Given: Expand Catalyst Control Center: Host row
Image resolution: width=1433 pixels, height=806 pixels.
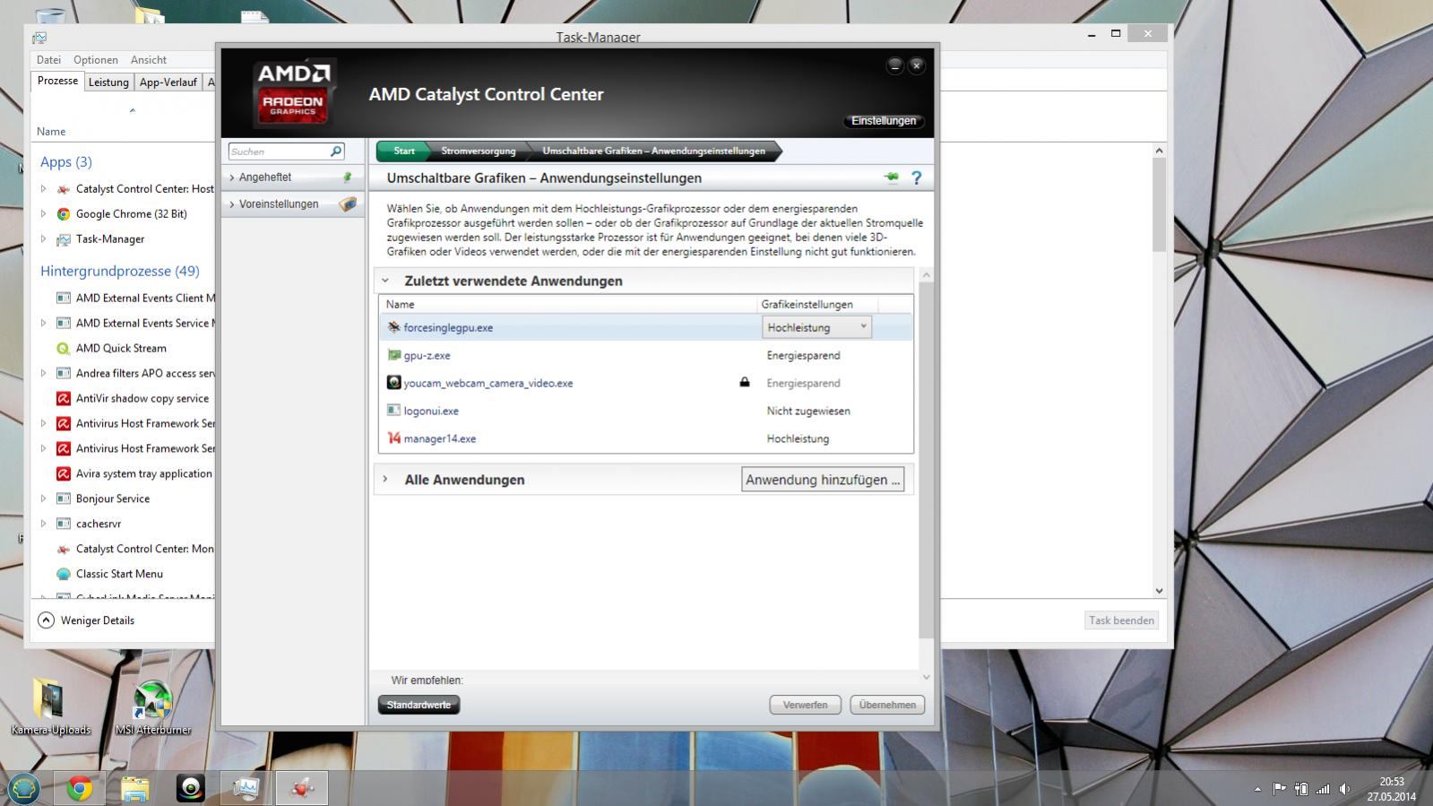Looking at the screenshot, I should [43, 189].
